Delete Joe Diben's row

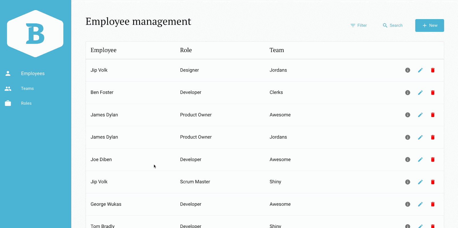pos(433,160)
